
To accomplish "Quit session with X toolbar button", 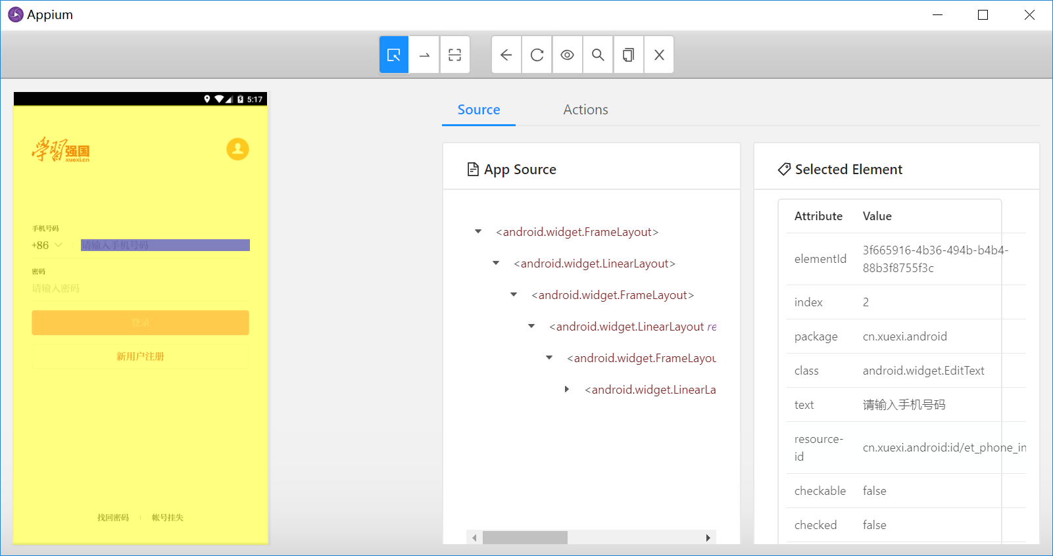I will coord(659,55).
